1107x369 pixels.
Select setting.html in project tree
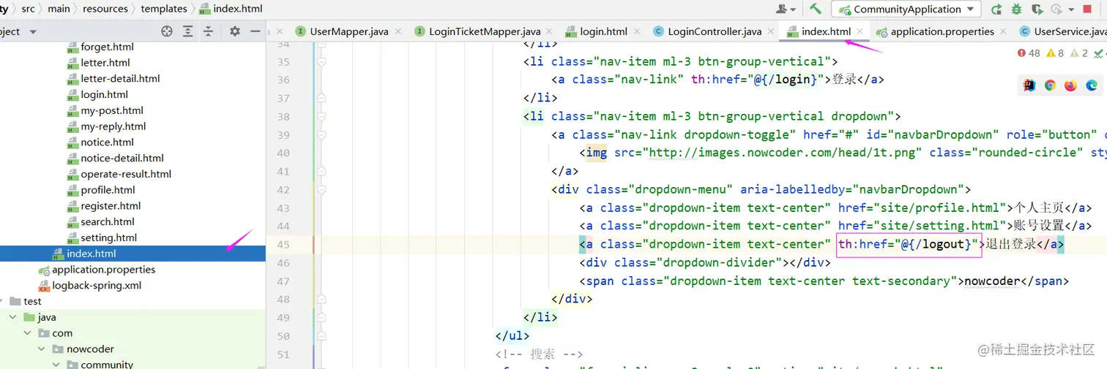click(x=109, y=237)
